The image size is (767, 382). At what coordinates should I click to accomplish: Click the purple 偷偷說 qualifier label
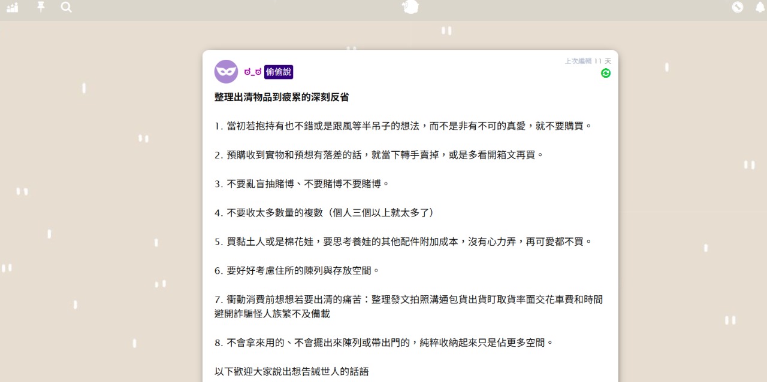pos(279,72)
